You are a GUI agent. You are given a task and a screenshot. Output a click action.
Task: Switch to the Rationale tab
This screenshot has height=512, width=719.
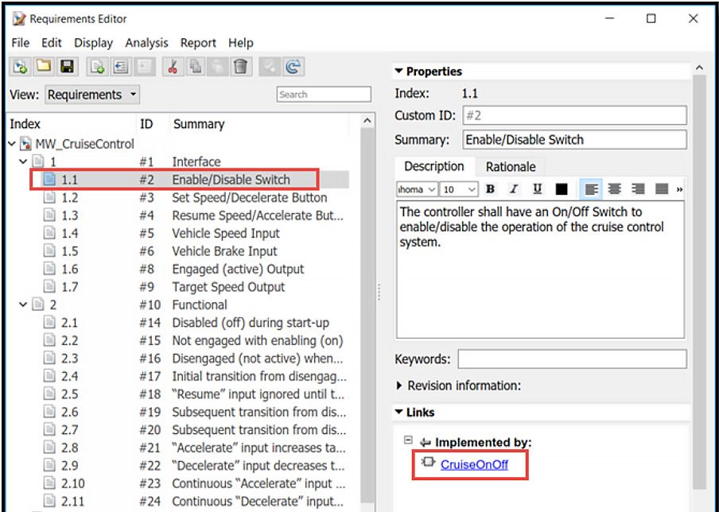510,167
